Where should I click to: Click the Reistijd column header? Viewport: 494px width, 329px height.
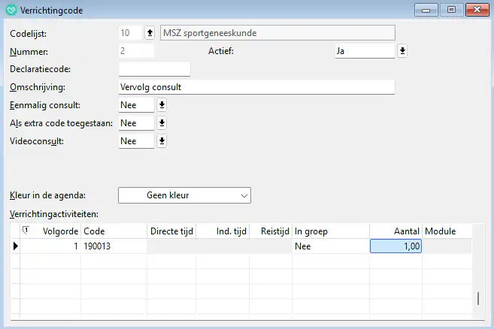[271, 231]
